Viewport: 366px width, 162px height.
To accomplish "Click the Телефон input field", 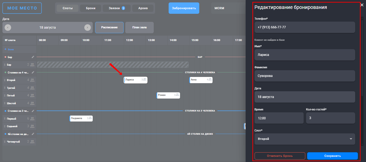I will click(x=305, y=27).
